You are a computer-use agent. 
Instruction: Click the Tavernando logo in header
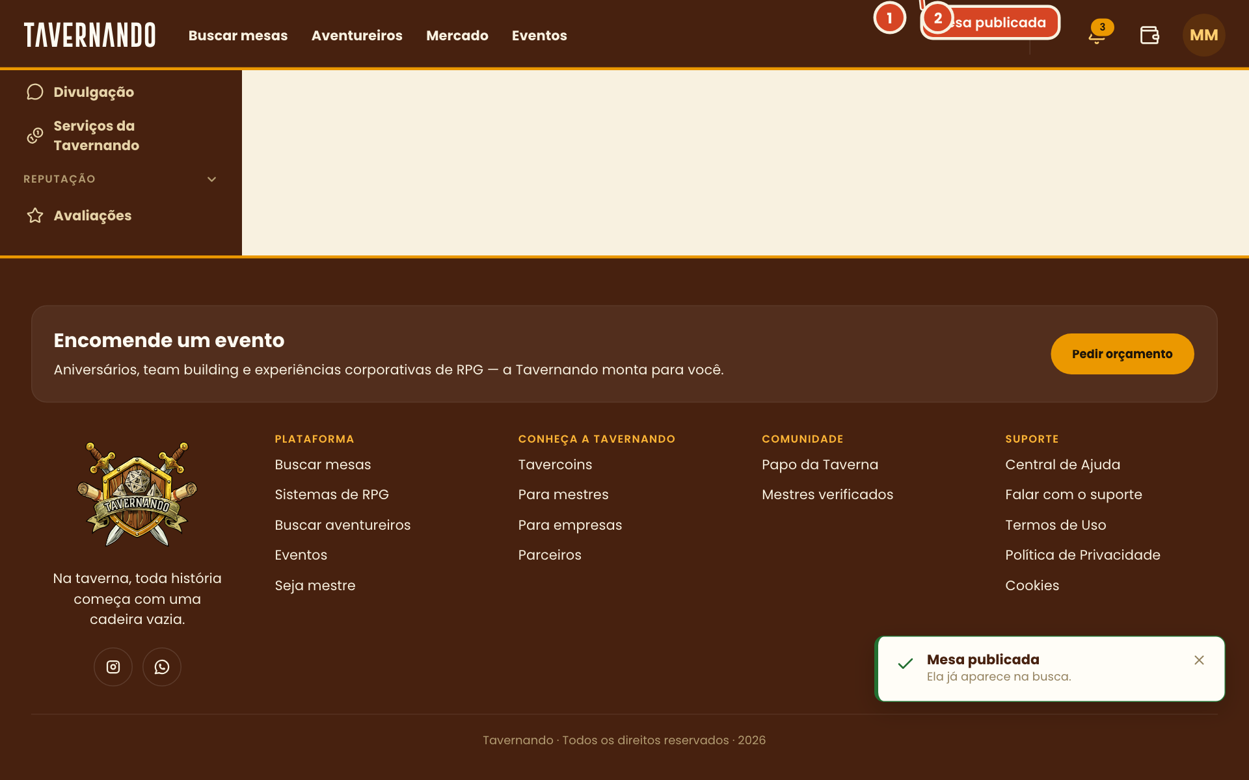pos(90,35)
